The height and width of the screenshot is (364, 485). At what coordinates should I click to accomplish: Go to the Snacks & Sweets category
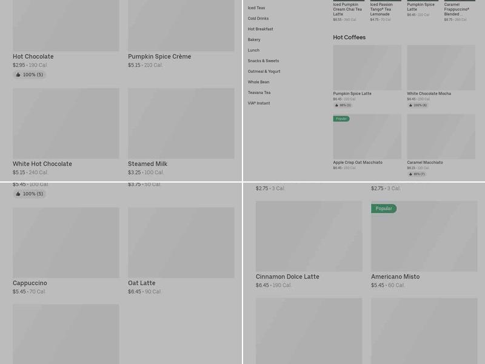point(263,61)
